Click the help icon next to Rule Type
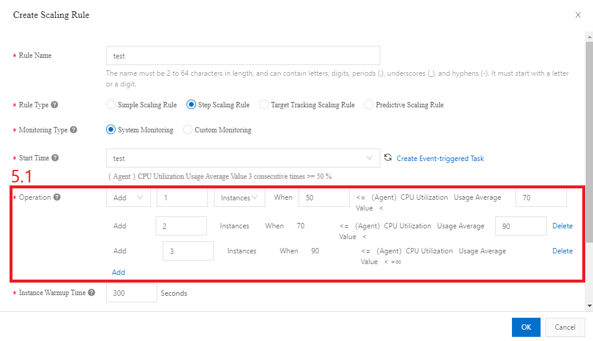This screenshot has height=341, width=593. pos(55,105)
